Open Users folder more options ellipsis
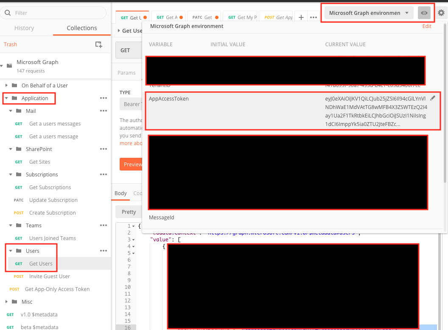Viewport: 448px width, 330px height. tap(104, 251)
